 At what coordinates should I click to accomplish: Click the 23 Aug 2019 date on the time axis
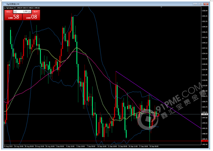[x=8, y=146]
